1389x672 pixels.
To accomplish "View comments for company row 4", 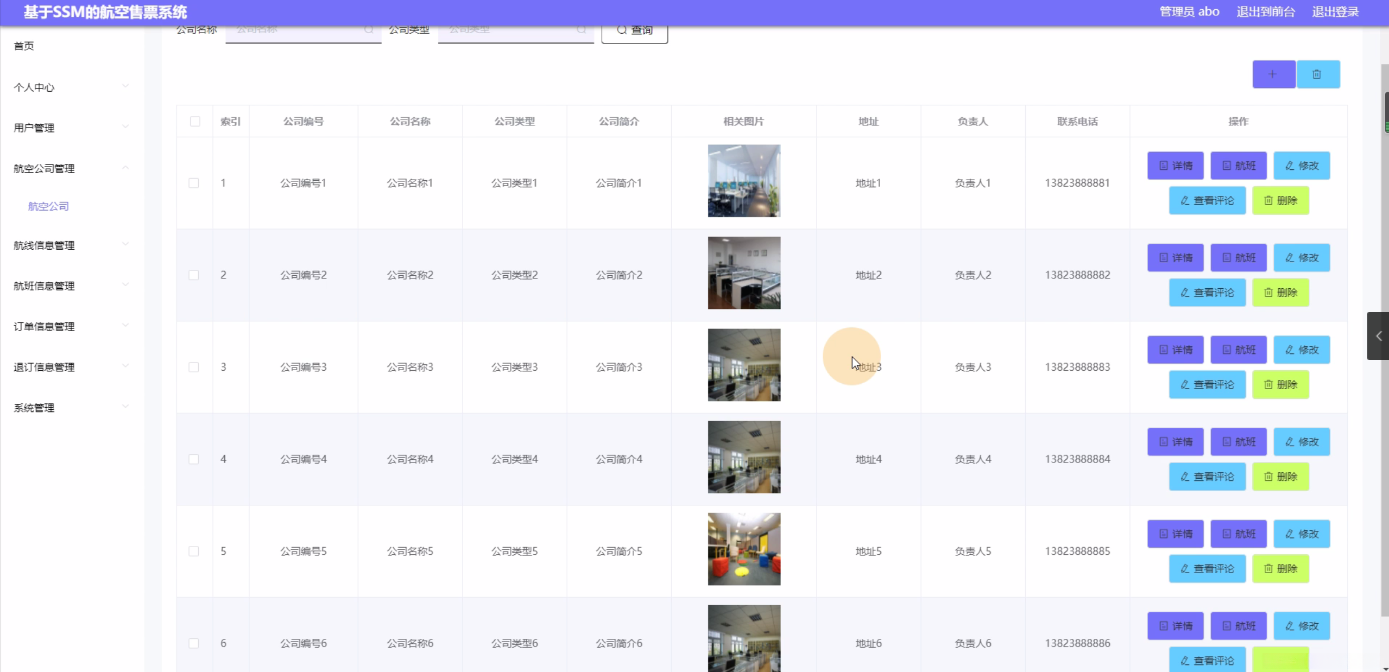I will [x=1207, y=477].
